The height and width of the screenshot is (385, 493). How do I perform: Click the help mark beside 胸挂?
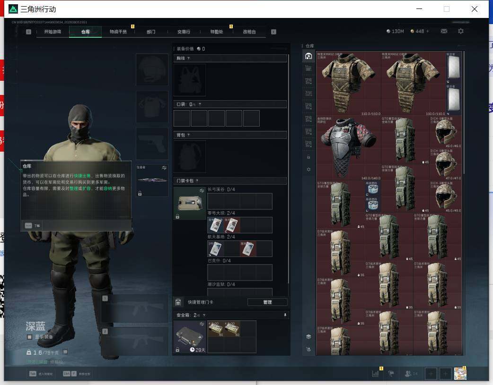[188, 59]
